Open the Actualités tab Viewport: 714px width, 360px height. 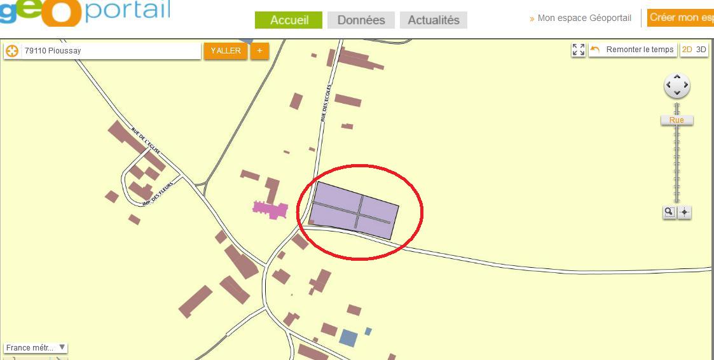434,20
